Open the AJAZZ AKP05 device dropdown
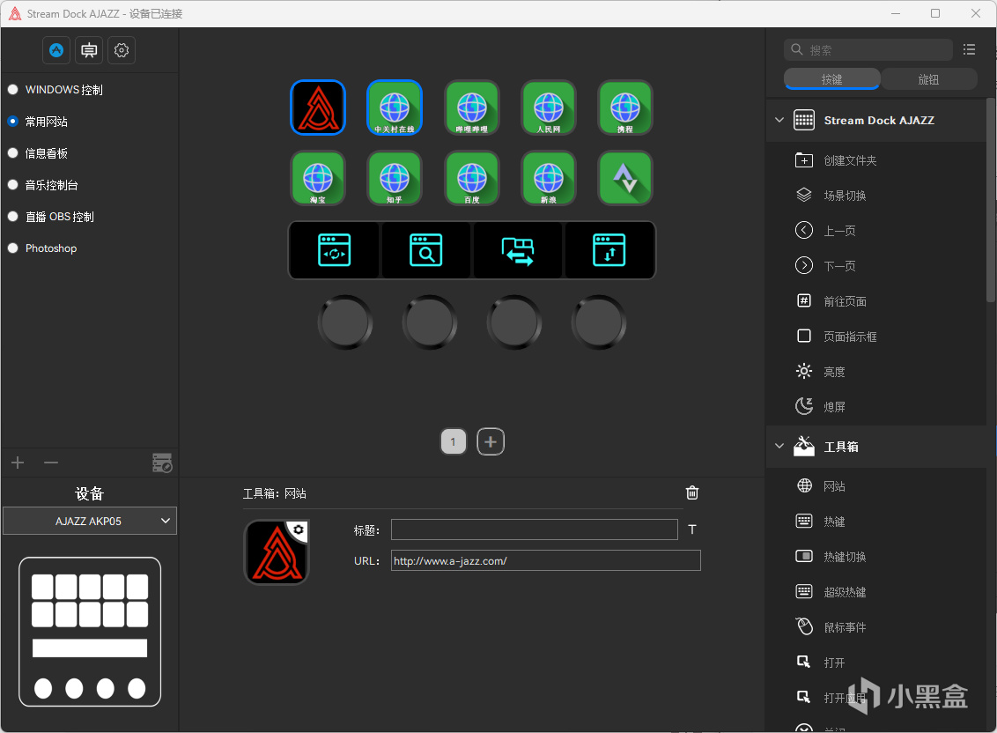This screenshot has height=733, width=997. coord(90,522)
